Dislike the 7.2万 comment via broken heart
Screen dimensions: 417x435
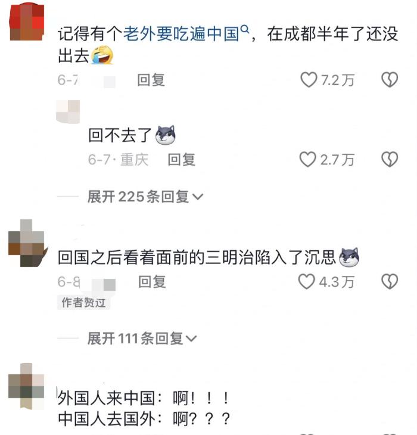(390, 80)
